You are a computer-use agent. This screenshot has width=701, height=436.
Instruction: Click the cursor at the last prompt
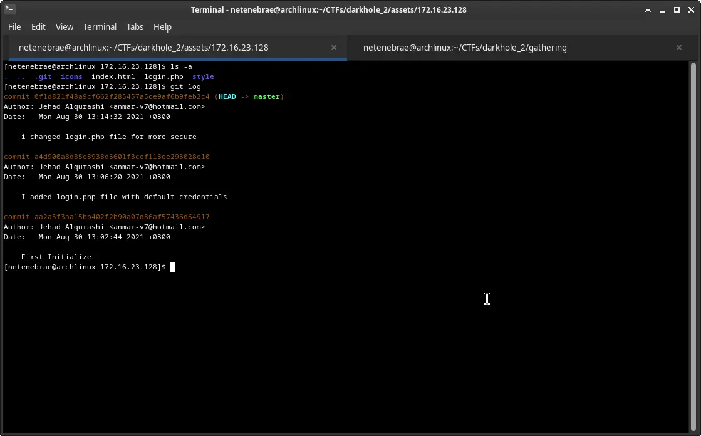(x=172, y=267)
